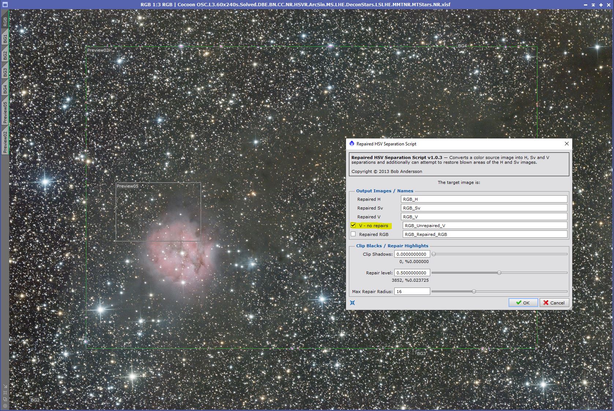Uncheck the 'V - no repairs' checkbox
Image resolution: width=614 pixels, height=411 pixels.
(x=354, y=225)
